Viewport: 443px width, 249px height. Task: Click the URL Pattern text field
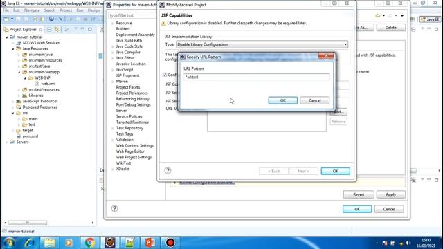click(x=256, y=77)
